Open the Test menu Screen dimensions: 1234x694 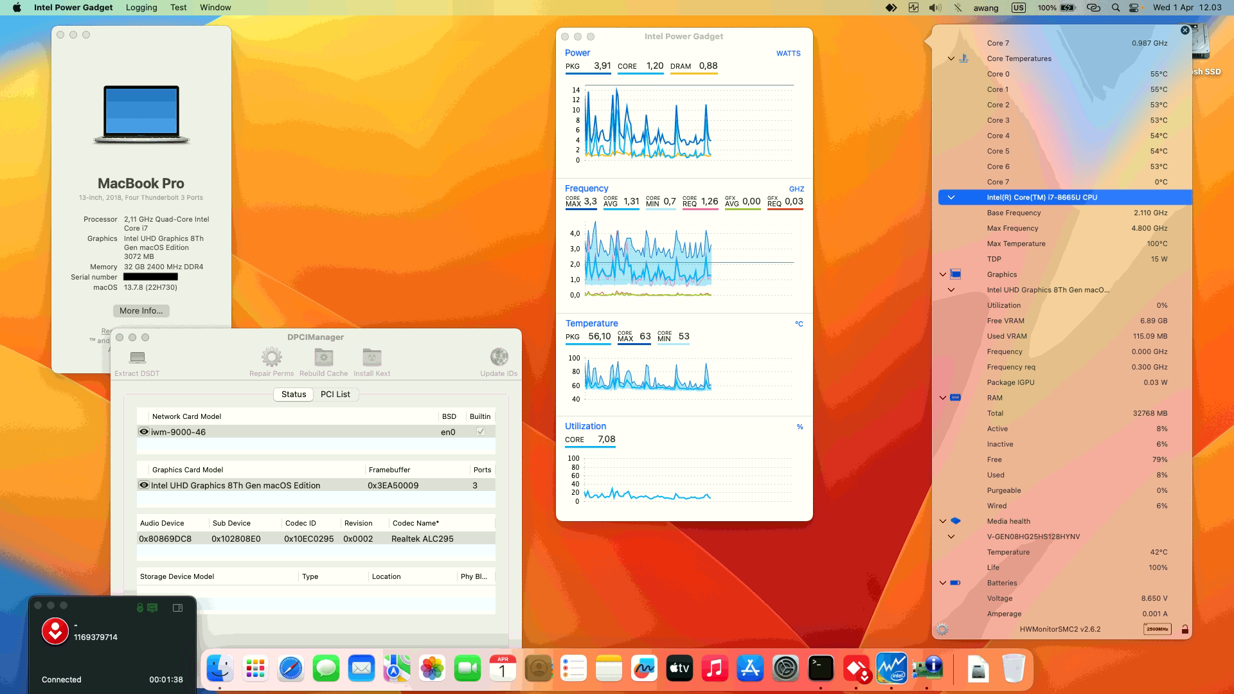pyautogui.click(x=179, y=8)
